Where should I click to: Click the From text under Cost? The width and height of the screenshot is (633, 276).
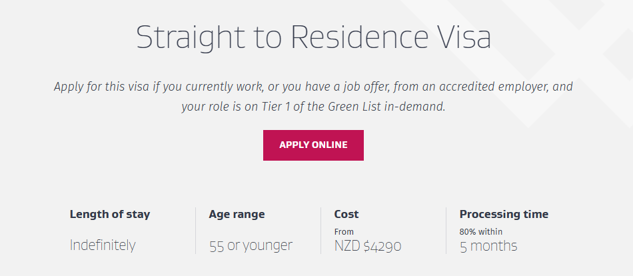coord(344,232)
